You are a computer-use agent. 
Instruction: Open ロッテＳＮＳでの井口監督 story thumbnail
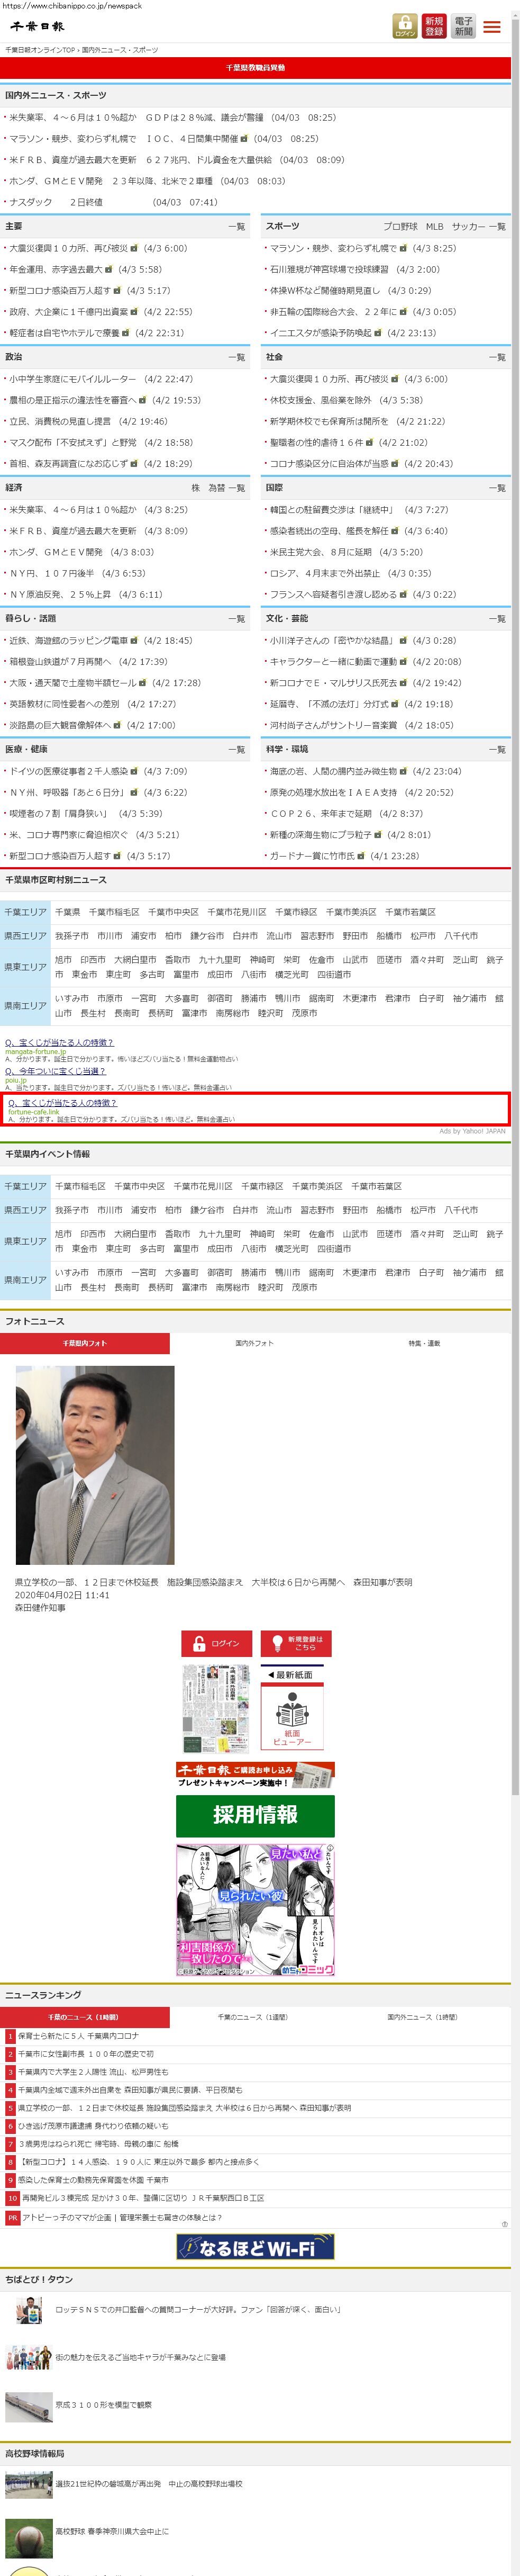pyautogui.click(x=28, y=2309)
